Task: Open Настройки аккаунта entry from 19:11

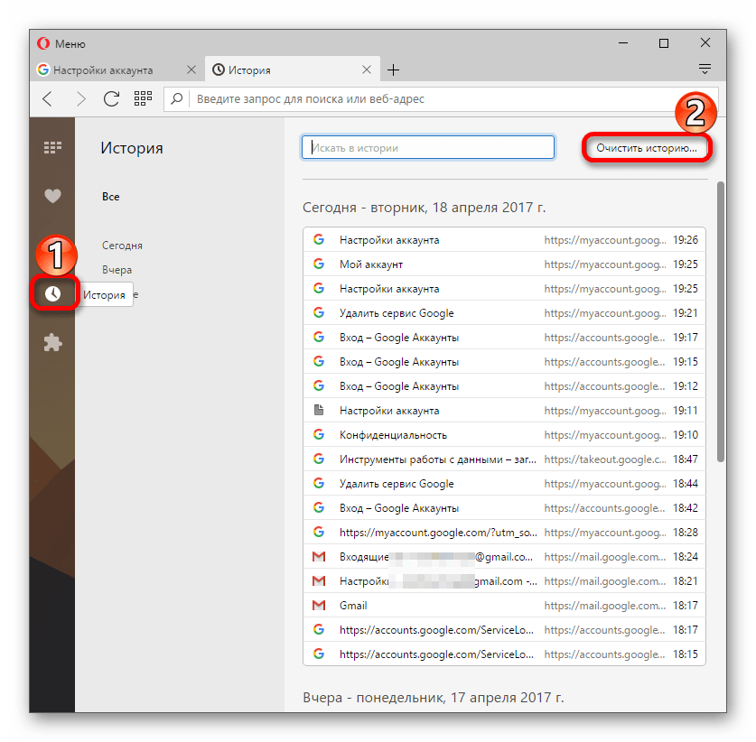Action: point(504,411)
